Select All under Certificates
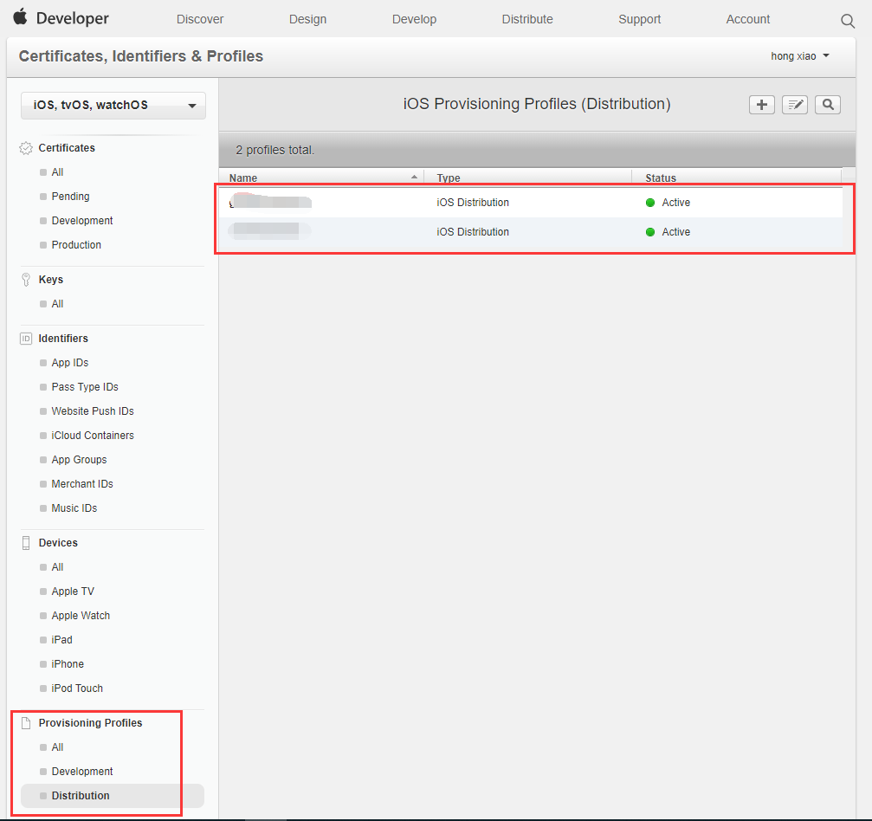 tap(57, 172)
